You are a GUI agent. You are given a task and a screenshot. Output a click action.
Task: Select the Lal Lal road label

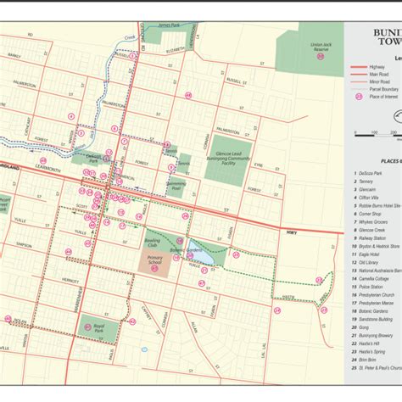tap(264, 350)
